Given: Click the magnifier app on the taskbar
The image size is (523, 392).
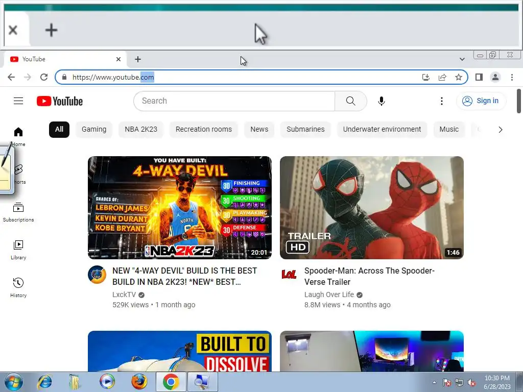Looking at the screenshot, I should [202, 382].
